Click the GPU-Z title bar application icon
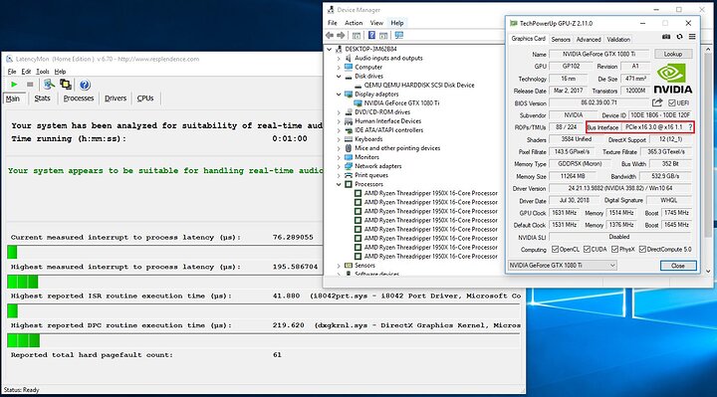 [x=514, y=23]
